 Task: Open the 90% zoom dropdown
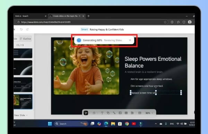point(149,113)
